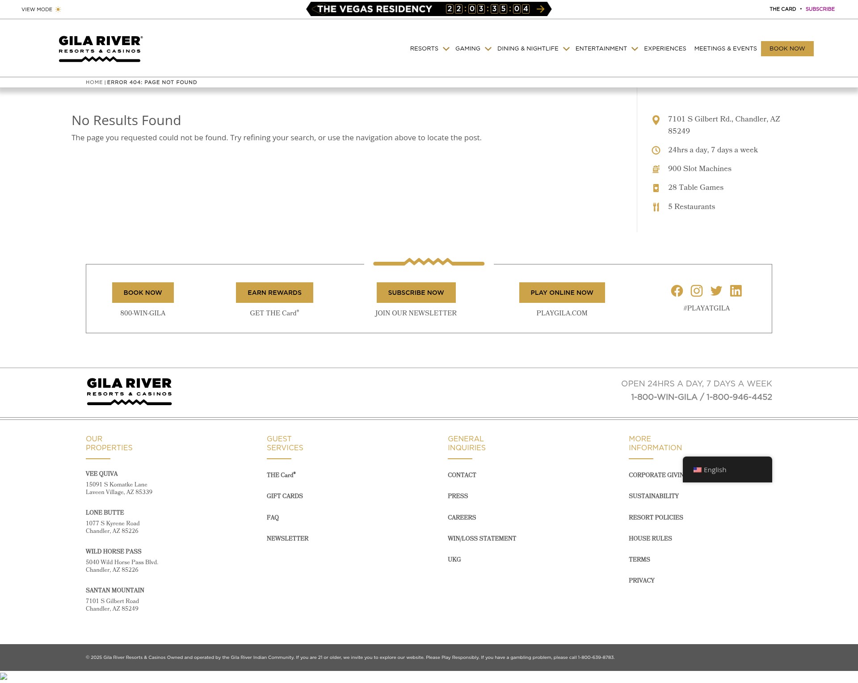Click the Gila River footer logo
Screen dimensions: 858x683
[129, 391]
